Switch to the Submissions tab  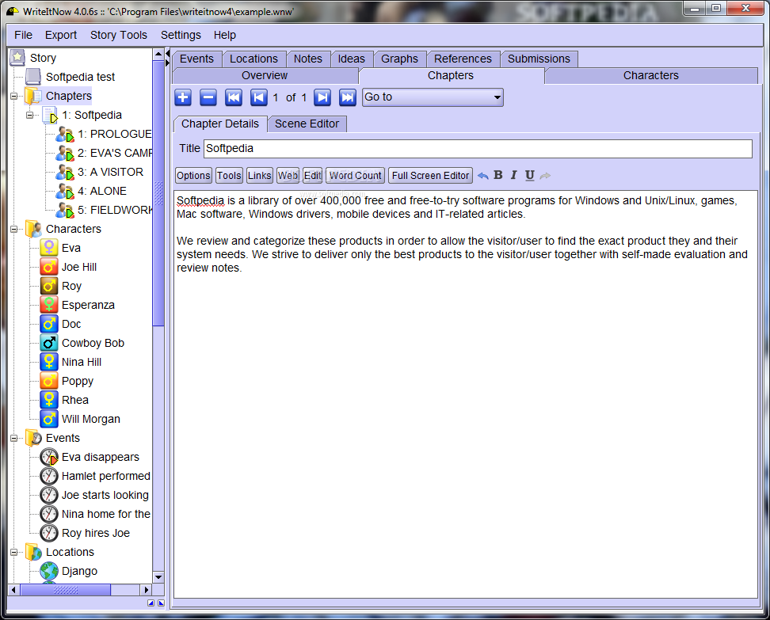(x=539, y=59)
